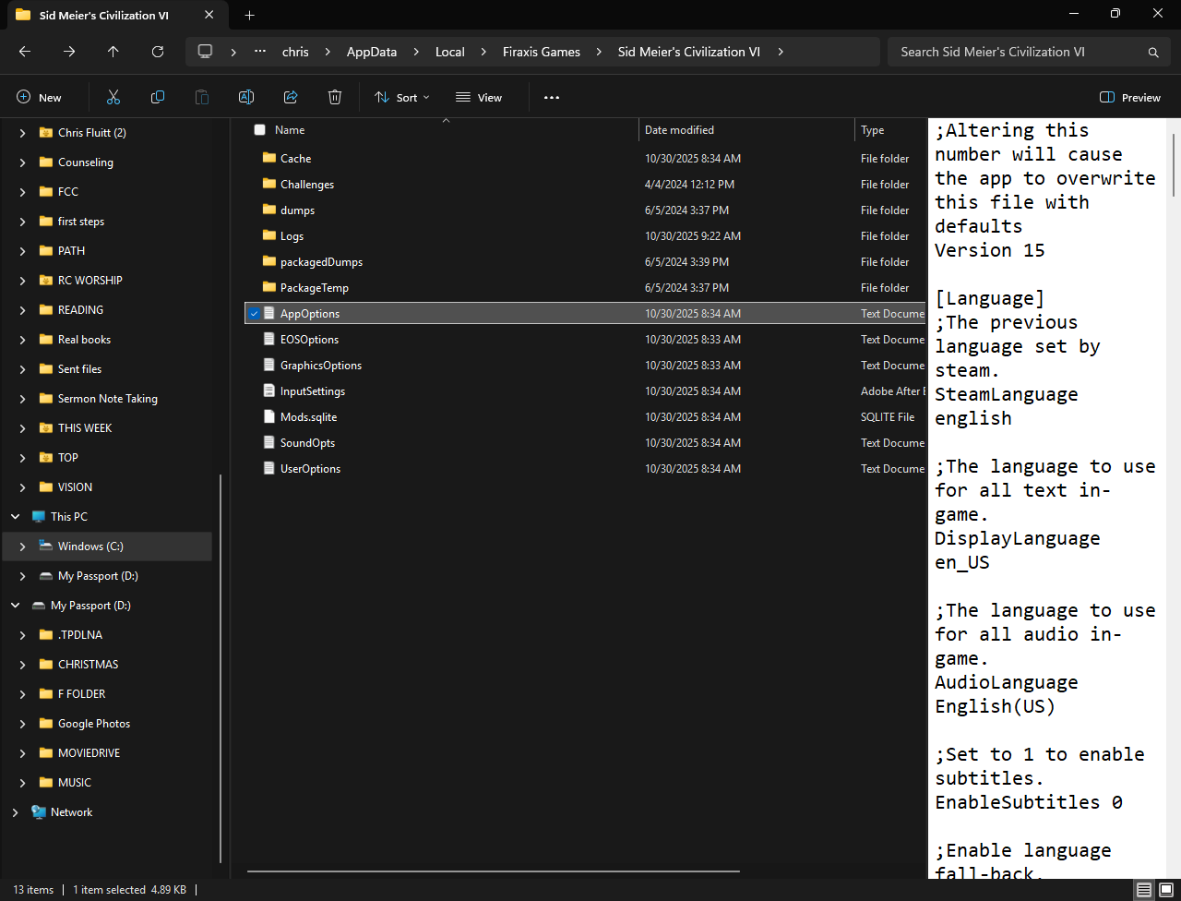Click the New button
The image size is (1181, 901).
pyautogui.click(x=40, y=97)
